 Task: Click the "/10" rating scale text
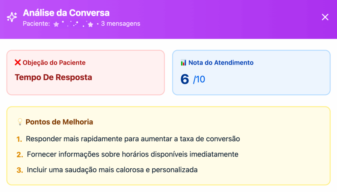199,80
